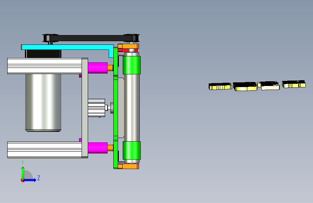Select the top orange bearing block
This screenshot has height=203, width=313.
[x=129, y=46]
